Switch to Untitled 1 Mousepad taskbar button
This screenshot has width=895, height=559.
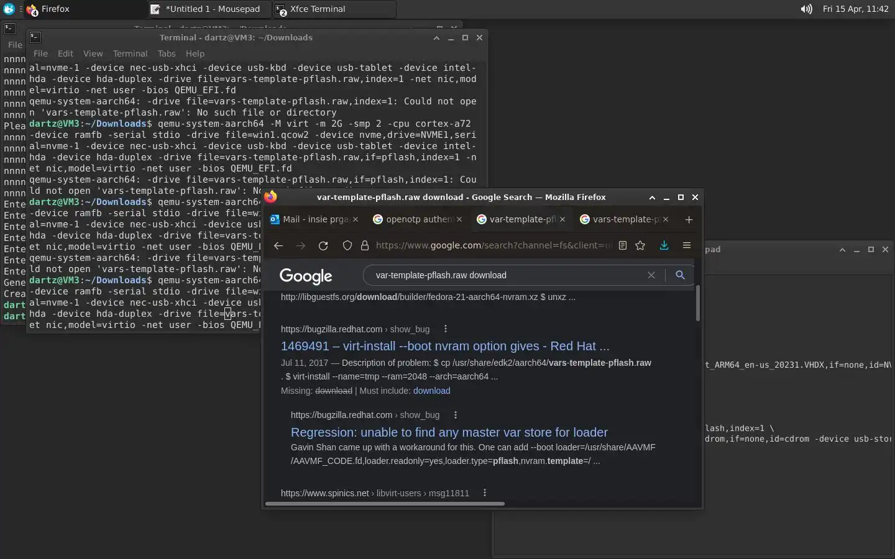click(209, 9)
